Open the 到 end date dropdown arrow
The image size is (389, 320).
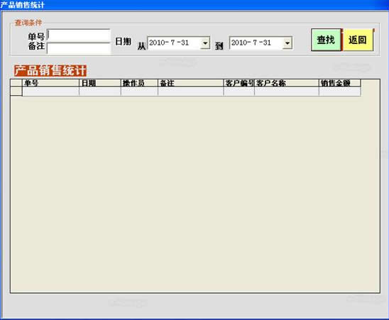[287, 43]
